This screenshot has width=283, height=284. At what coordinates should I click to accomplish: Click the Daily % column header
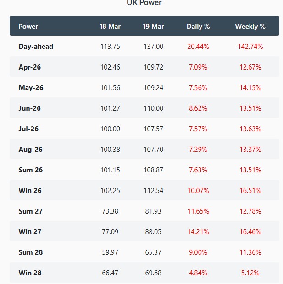(198, 27)
